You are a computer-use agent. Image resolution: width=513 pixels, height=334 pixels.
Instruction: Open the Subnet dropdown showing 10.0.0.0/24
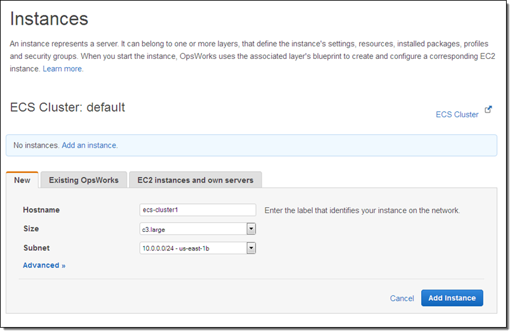click(x=193, y=248)
